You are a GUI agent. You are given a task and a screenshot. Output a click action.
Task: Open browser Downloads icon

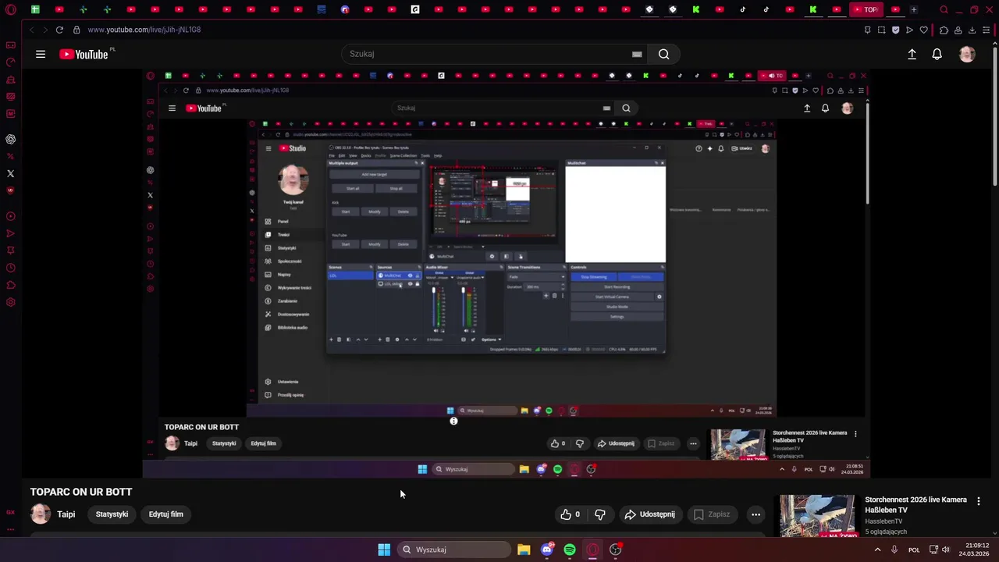[x=972, y=30]
